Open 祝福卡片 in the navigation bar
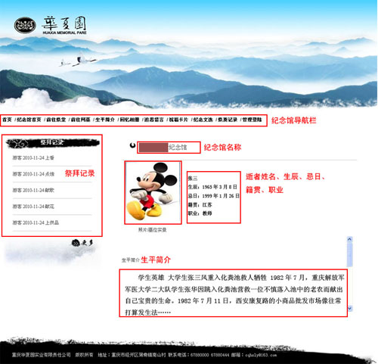378x364 pixels. pos(178,120)
